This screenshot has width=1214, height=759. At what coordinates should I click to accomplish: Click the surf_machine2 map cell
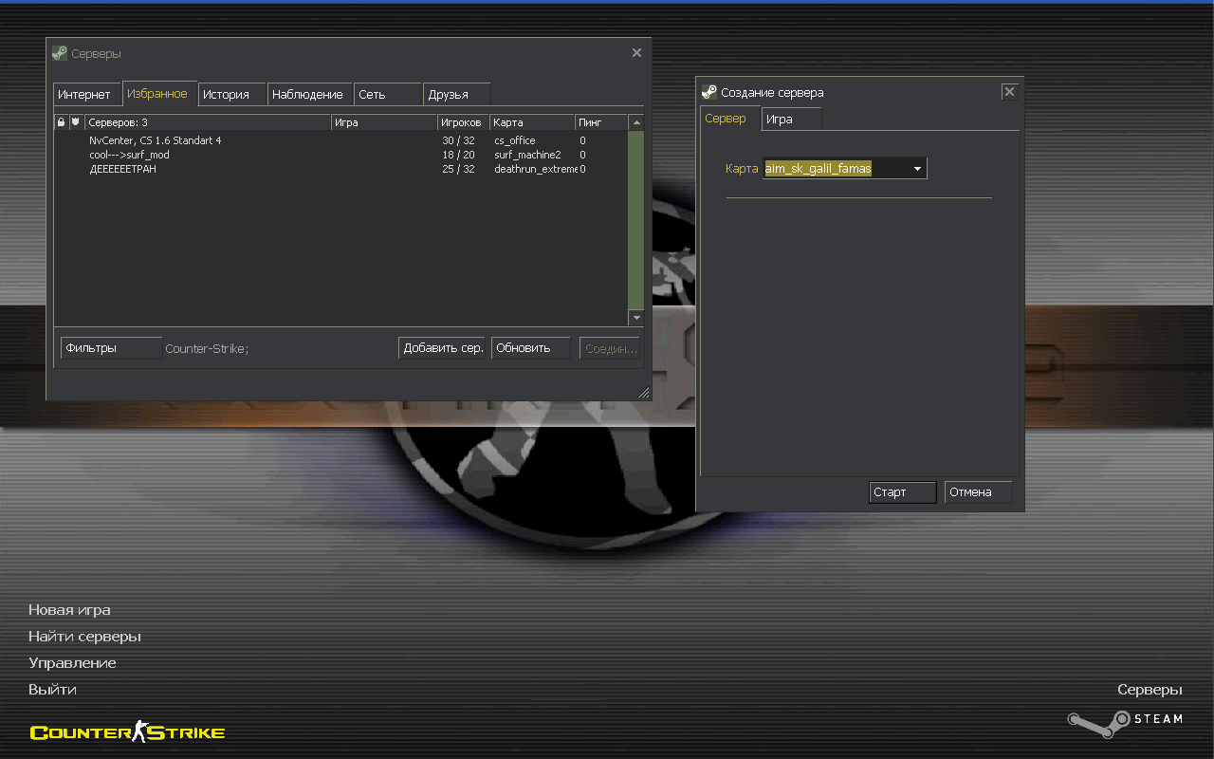[x=527, y=155]
